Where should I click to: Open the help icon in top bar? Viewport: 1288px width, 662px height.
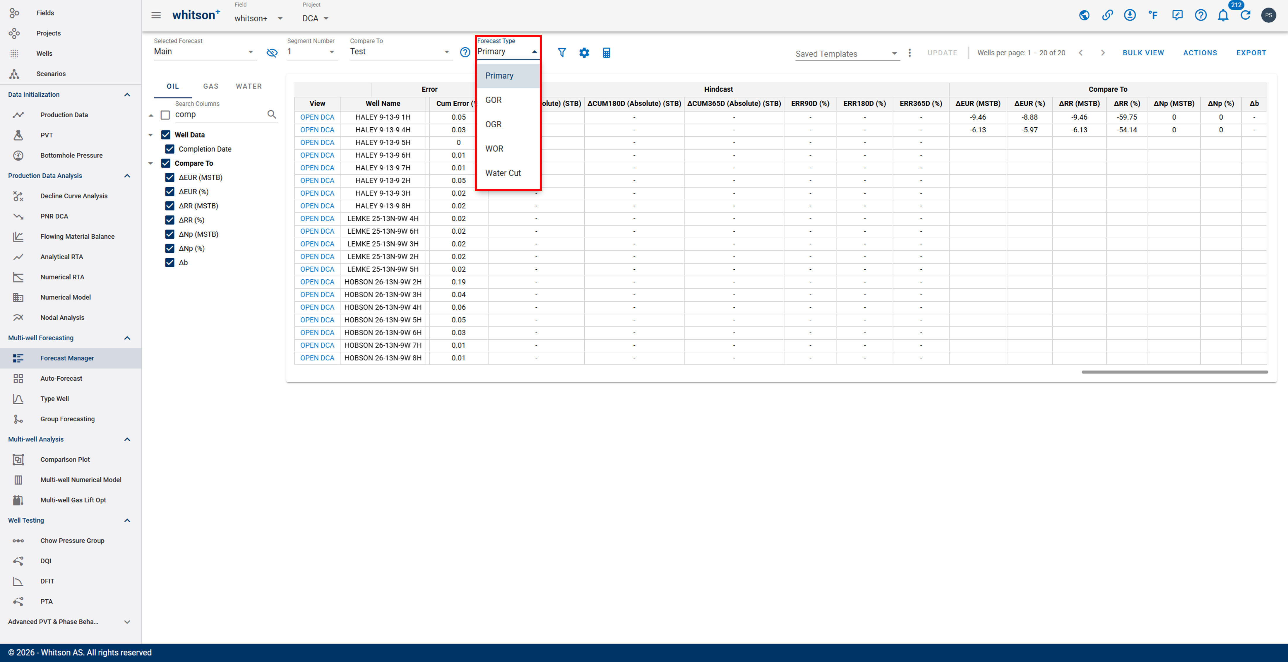click(x=1200, y=15)
